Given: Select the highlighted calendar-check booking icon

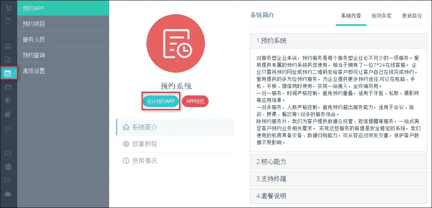Looking at the screenshot, I should [x=8, y=73].
